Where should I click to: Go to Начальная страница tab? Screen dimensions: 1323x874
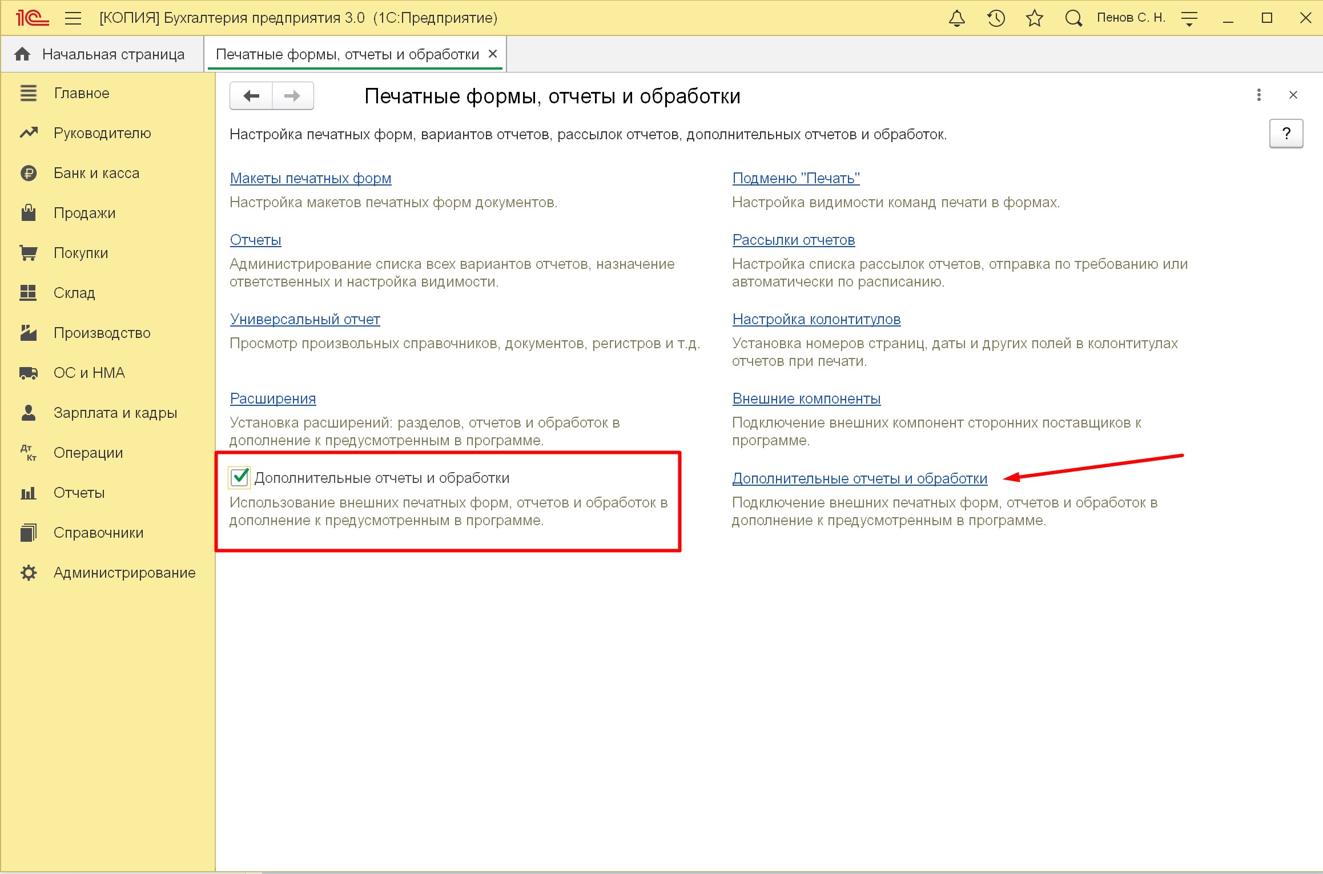coord(103,54)
